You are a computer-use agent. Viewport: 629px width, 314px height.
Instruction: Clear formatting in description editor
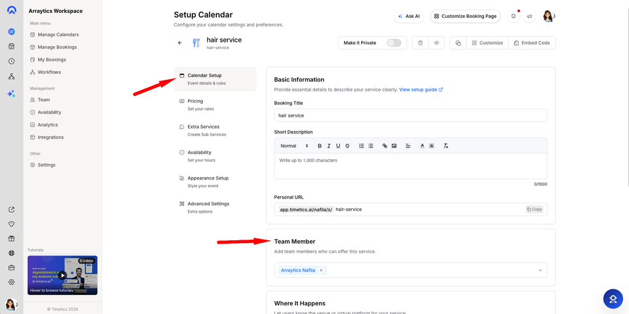tap(446, 146)
